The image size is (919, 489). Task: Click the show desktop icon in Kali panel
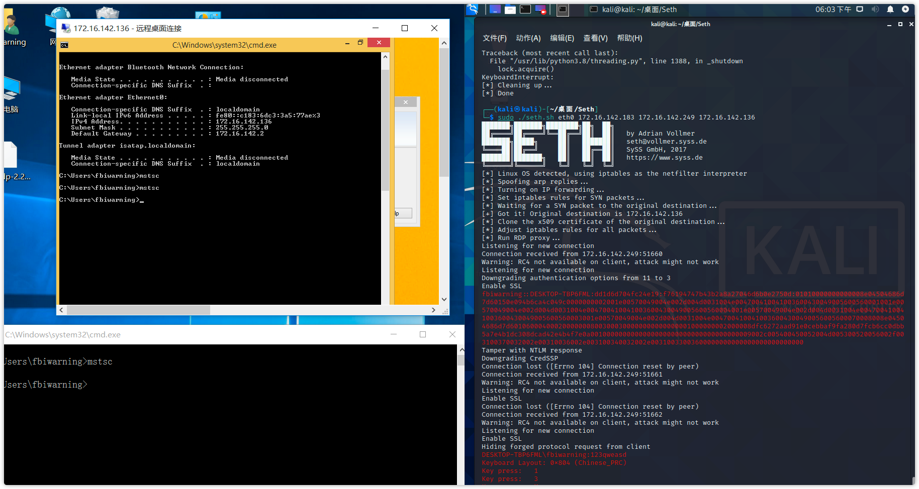(495, 9)
